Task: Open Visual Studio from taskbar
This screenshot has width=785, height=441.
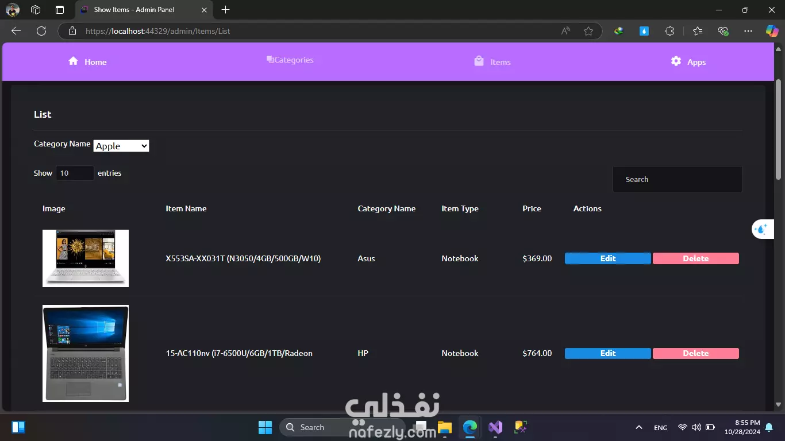Action: (495, 427)
